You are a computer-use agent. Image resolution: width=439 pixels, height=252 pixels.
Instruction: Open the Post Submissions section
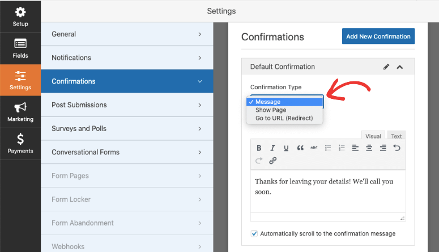[127, 105]
